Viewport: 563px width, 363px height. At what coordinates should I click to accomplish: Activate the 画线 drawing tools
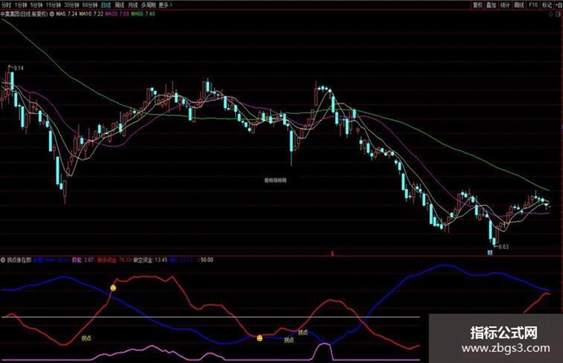[x=519, y=5]
